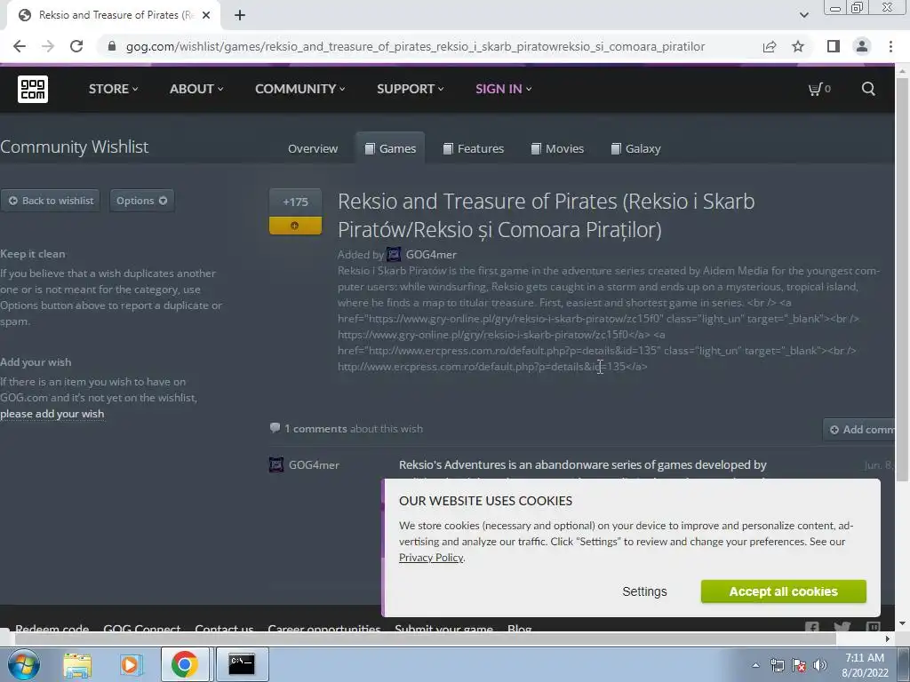This screenshot has height=682, width=910.
Task: Open the Options dropdown button
Action: click(141, 201)
